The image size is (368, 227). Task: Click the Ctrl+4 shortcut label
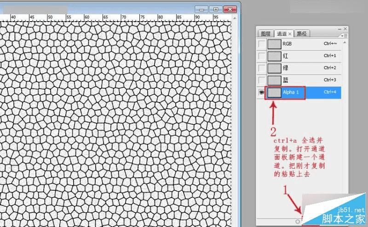pyautogui.click(x=330, y=92)
